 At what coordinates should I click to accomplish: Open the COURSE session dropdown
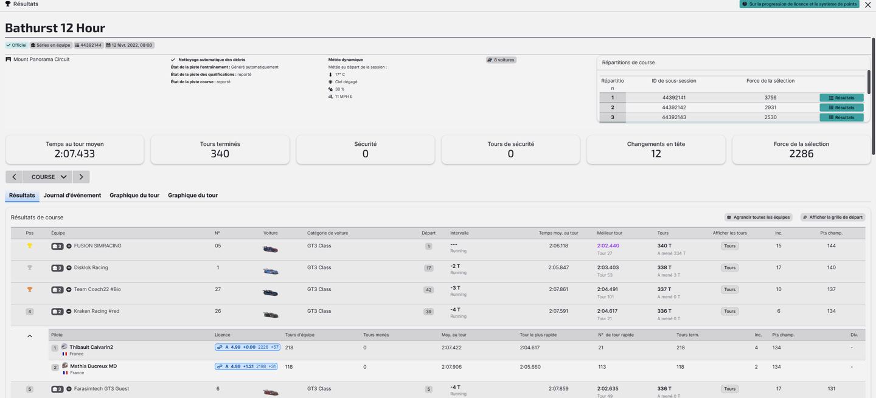click(x=47, y=177)
